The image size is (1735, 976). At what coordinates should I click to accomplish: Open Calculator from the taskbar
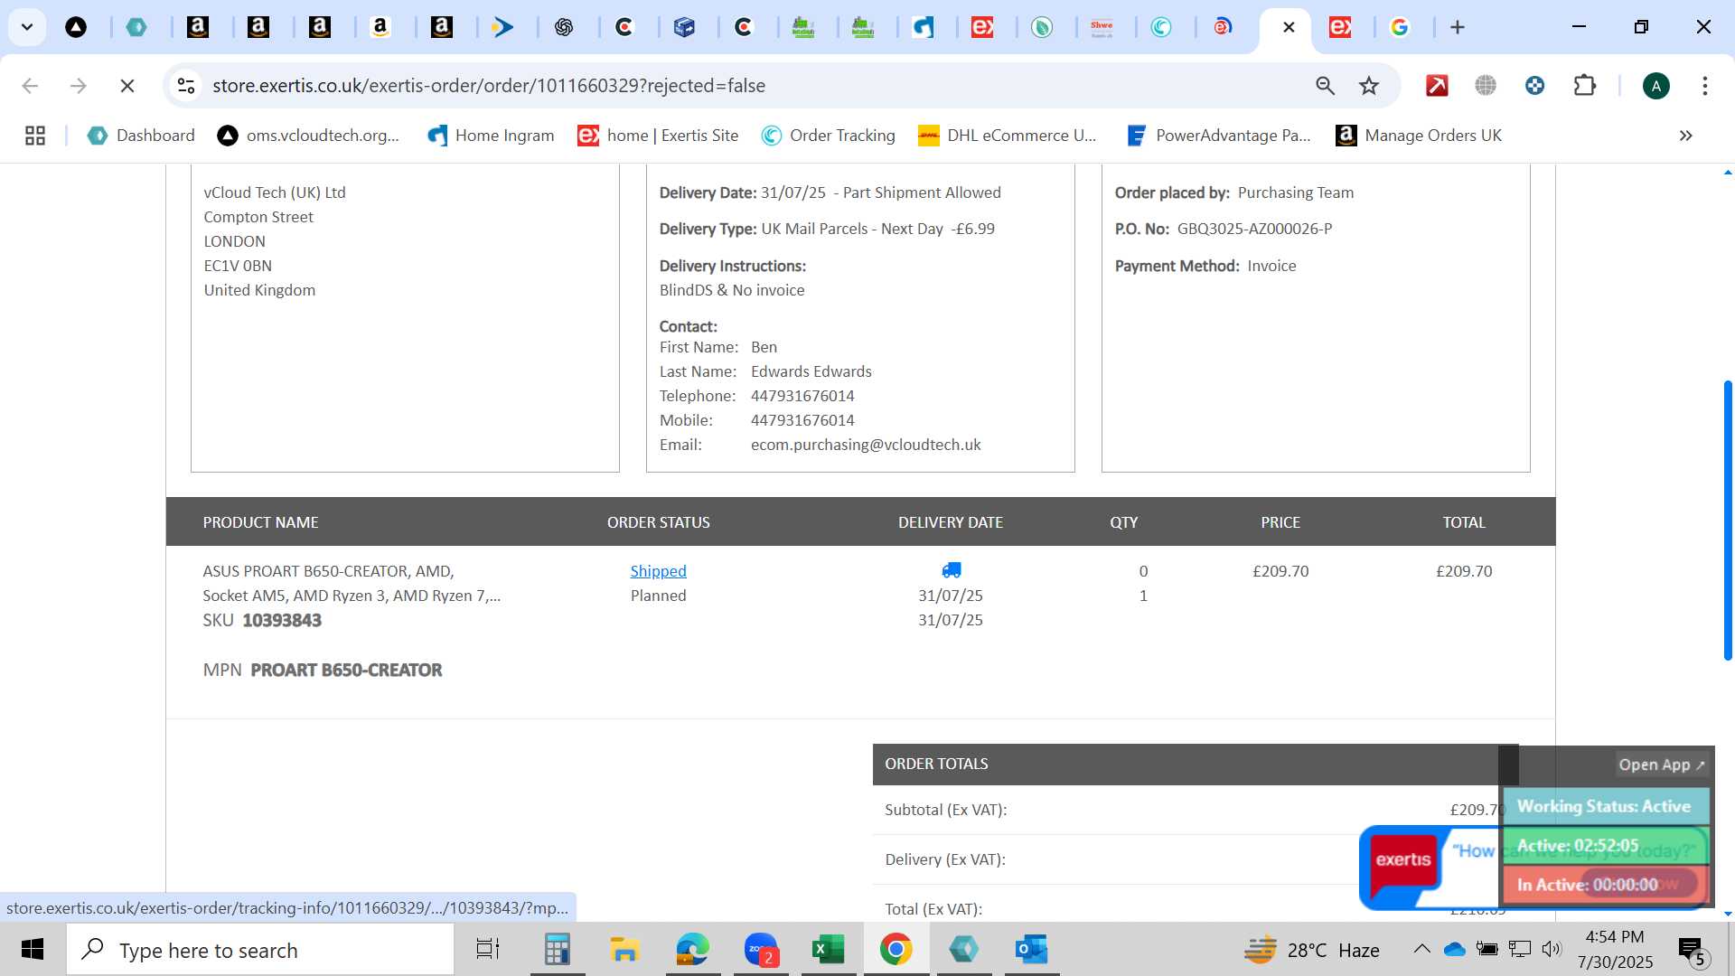[x=557, y=950]
